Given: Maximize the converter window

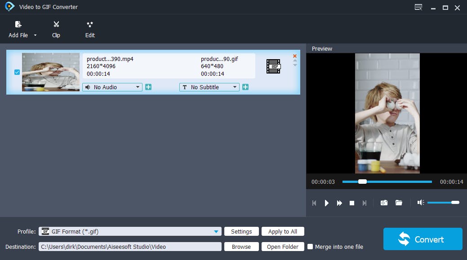Looking at the screenshot, I should 445,8.
